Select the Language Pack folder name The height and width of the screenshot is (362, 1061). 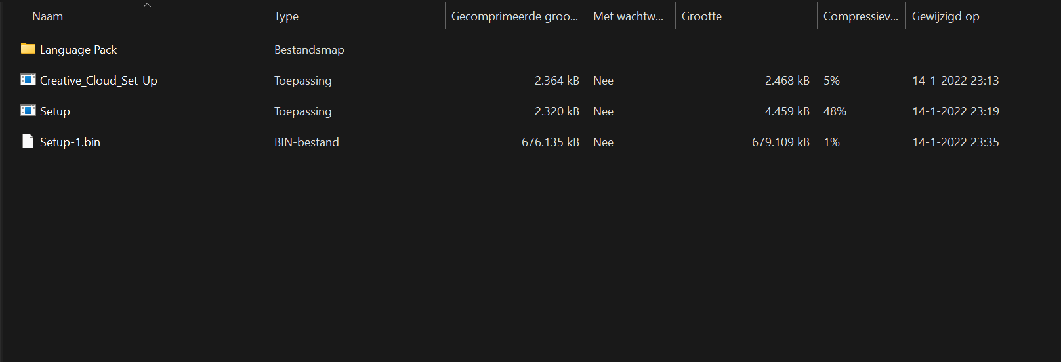pyautogui.click(x=78, y=50)
